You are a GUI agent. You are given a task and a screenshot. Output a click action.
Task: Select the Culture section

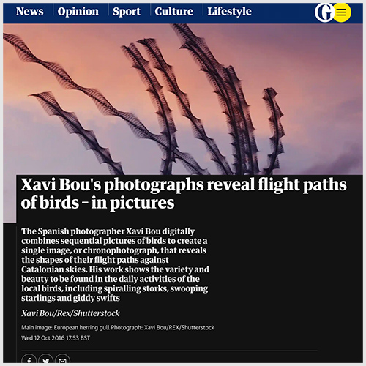[x=173, y=12]
